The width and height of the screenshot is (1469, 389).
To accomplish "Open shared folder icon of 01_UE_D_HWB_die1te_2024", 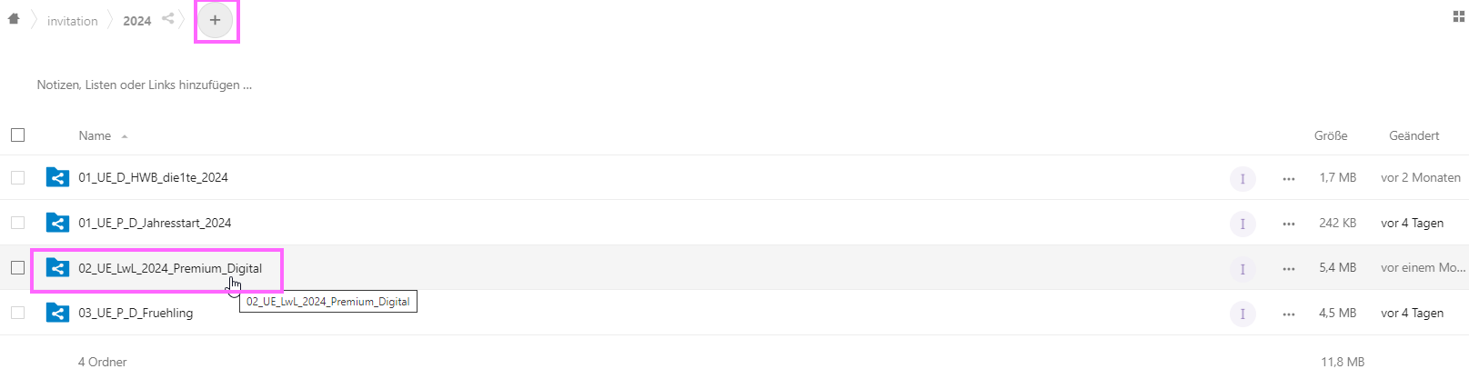I will pos(57,177).
